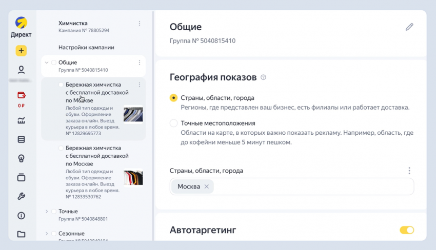Open the wallet balance icon

[21, 95]
